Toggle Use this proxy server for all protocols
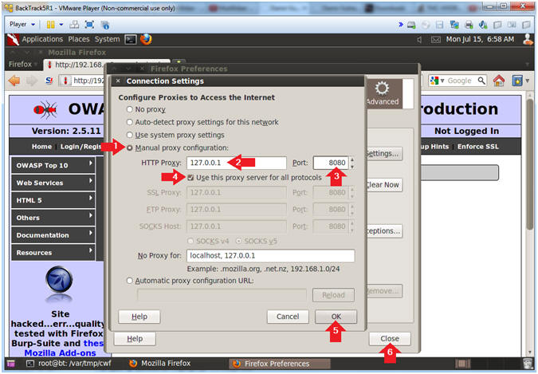The height and width of the screenshot is (374, 538). tap(190, 178)
